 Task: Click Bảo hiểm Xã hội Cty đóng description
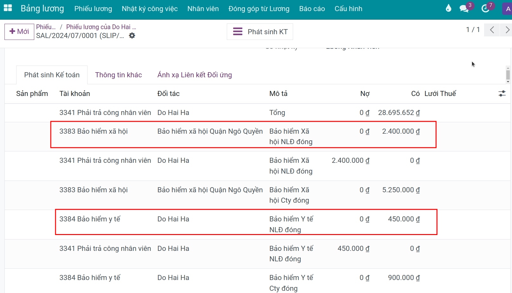point(289,195)
